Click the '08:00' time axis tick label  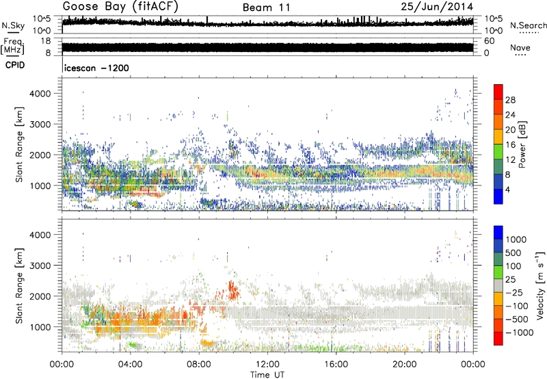click(199, 365)
